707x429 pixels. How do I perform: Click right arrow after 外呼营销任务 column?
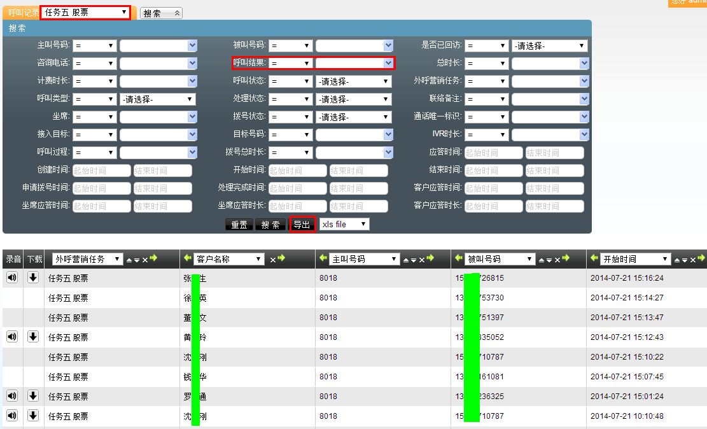pyautogui.click(x=153, y=258)
